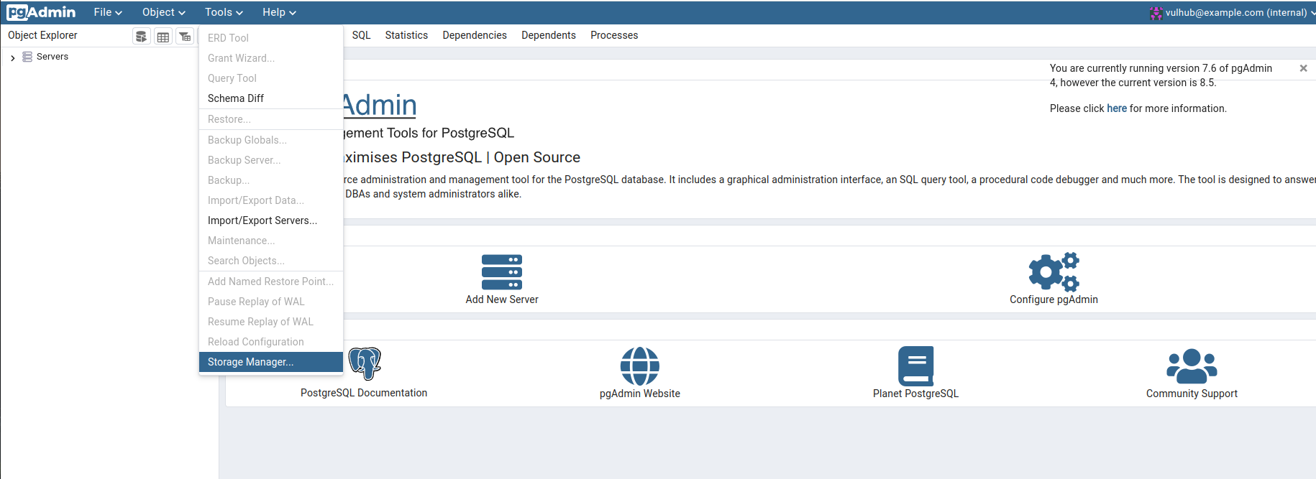This screenshot has width=1316, height=479.
Task: Open the Help menu
Action: 279,12
